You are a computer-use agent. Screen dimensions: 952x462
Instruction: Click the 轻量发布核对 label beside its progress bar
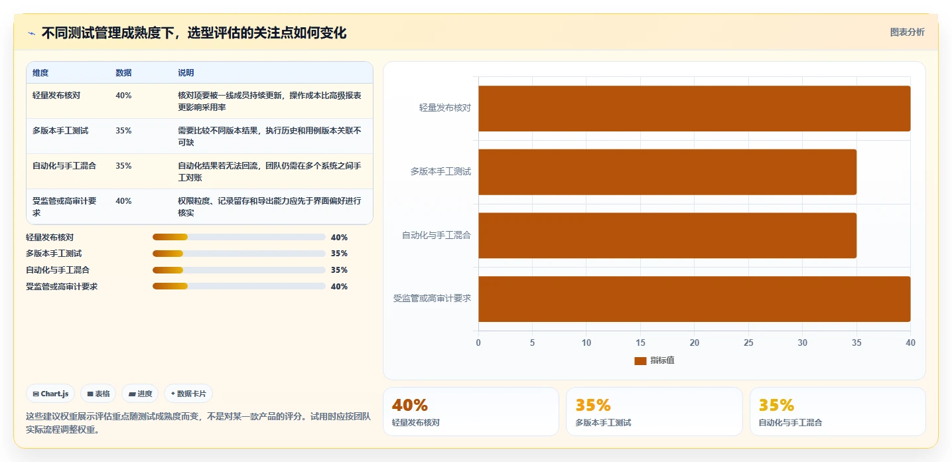(50, 237)
